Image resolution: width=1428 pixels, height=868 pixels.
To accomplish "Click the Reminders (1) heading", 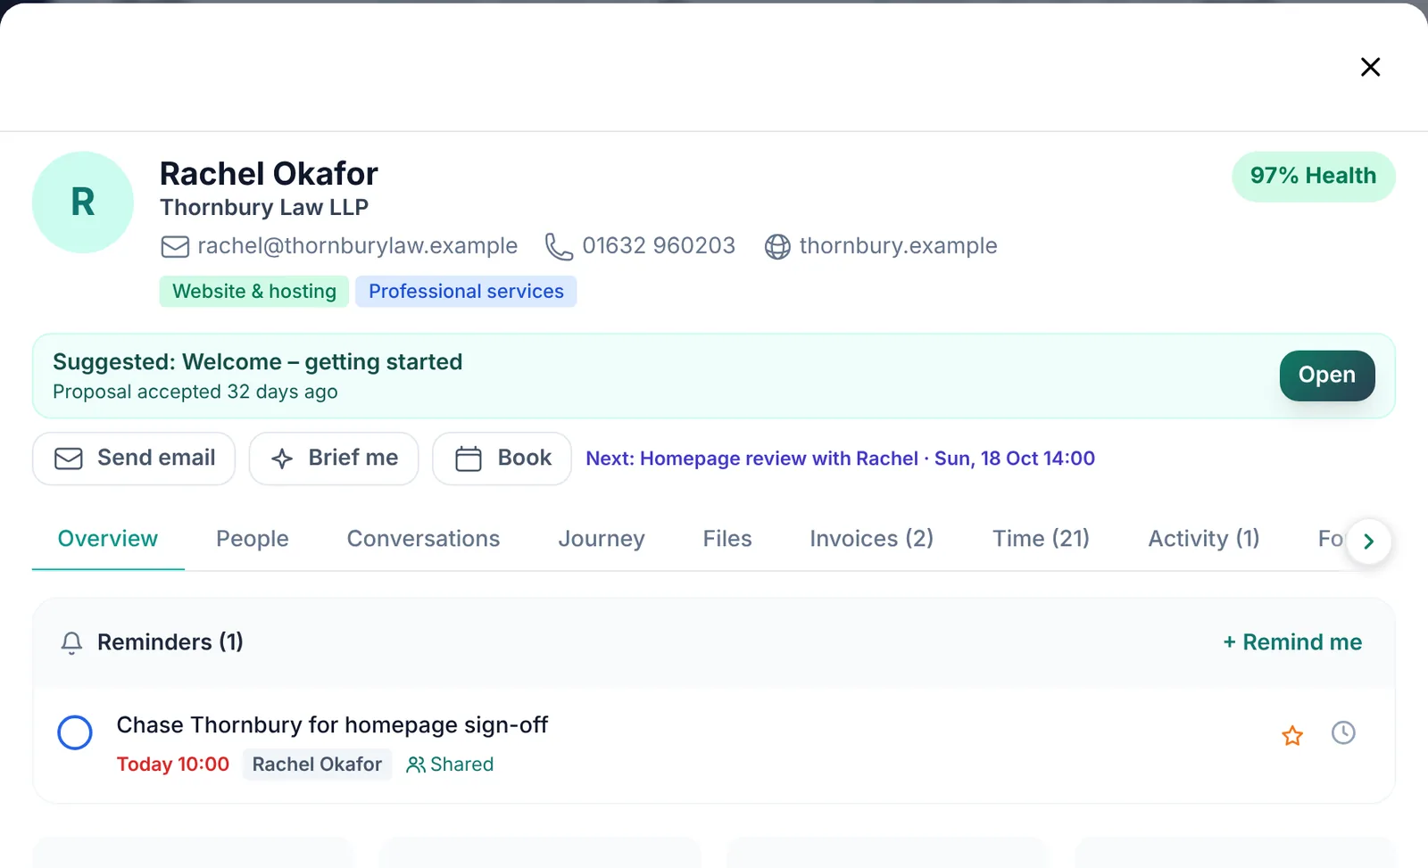I will [170, 642].
